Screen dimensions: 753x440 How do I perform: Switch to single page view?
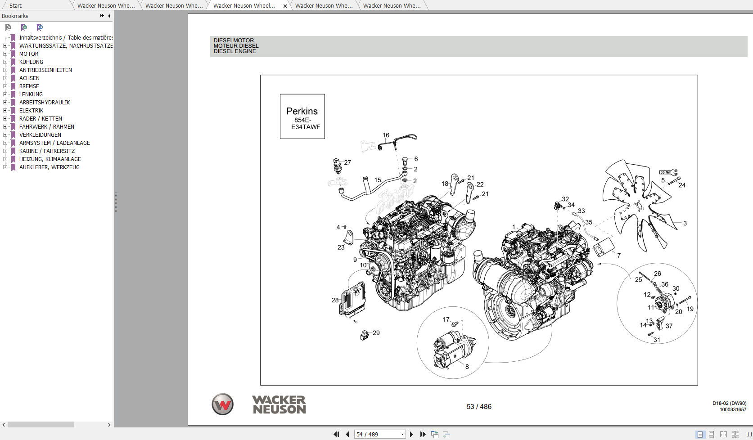(x=700, y=435)
